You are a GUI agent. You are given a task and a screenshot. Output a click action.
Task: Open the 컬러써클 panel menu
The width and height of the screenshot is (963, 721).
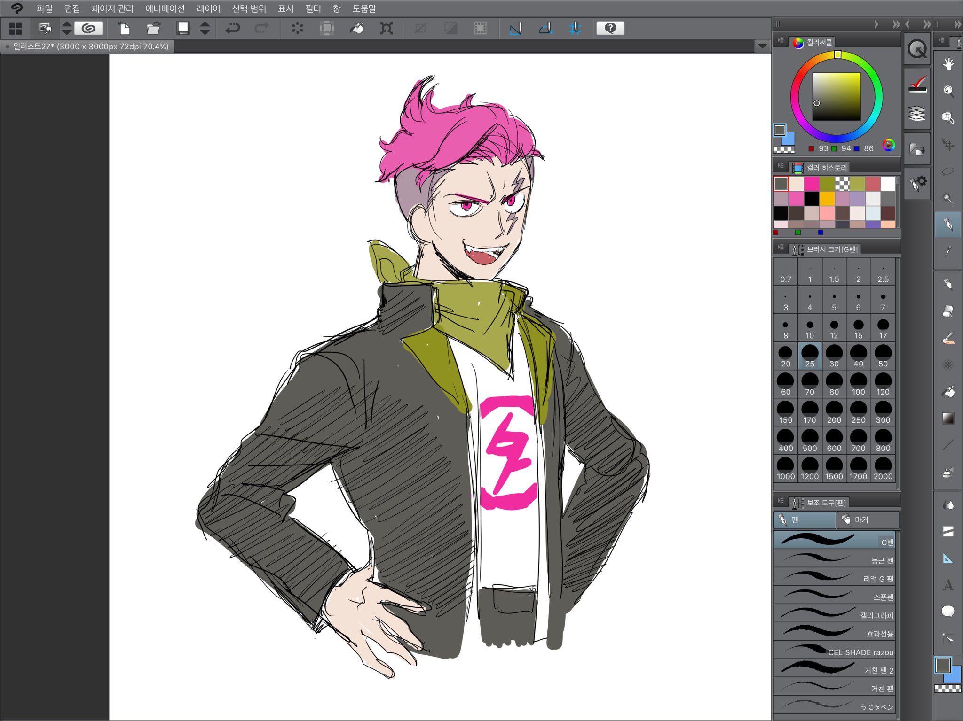781,41
